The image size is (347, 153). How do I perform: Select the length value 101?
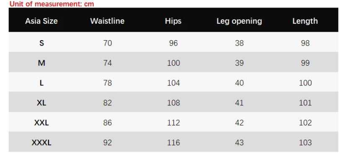click(x=305, y=103)
